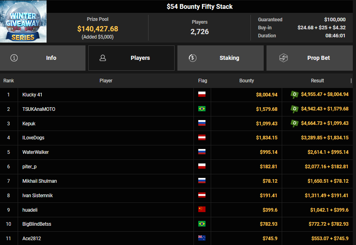Click the green deal badge for Klucky 41
Image resolution: width=356 pixels, height=245 pixels.
point(295,94)
